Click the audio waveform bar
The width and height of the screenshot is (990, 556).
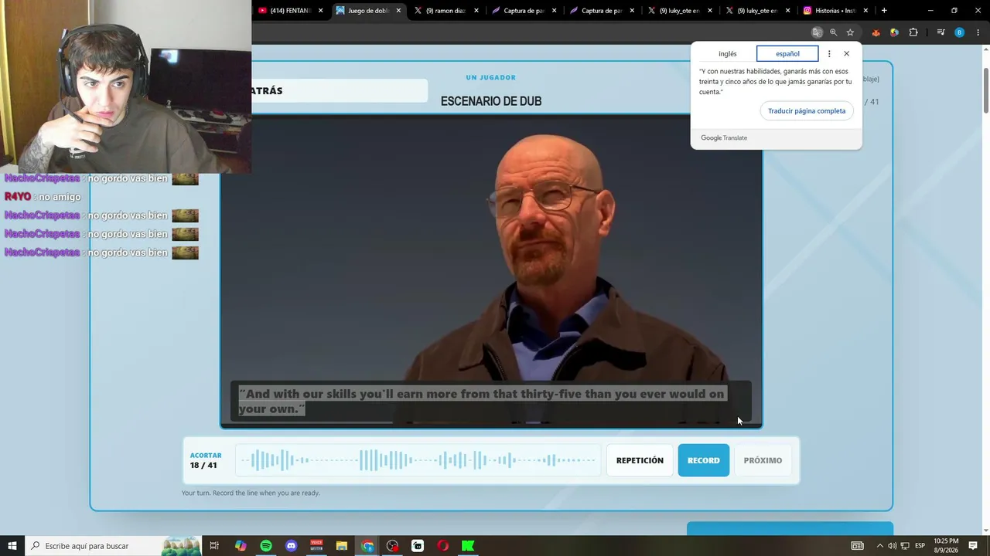[418, 460]
